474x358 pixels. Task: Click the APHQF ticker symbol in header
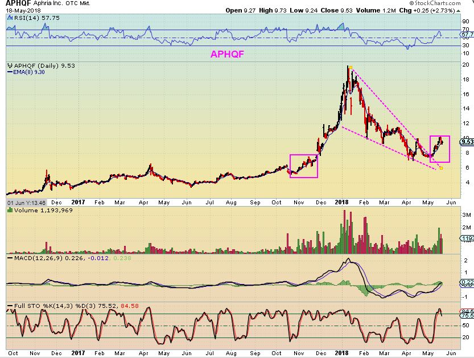[x=18, y=3]
